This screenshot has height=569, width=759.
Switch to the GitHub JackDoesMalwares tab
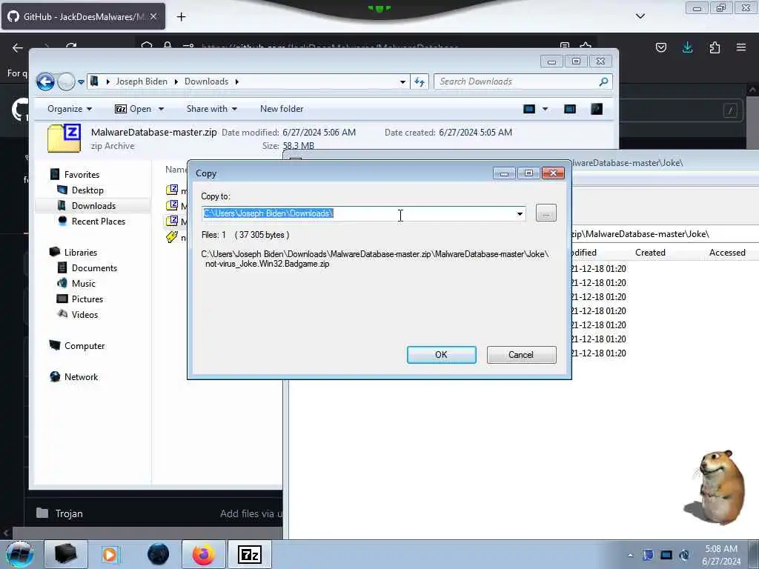point(83,16)
